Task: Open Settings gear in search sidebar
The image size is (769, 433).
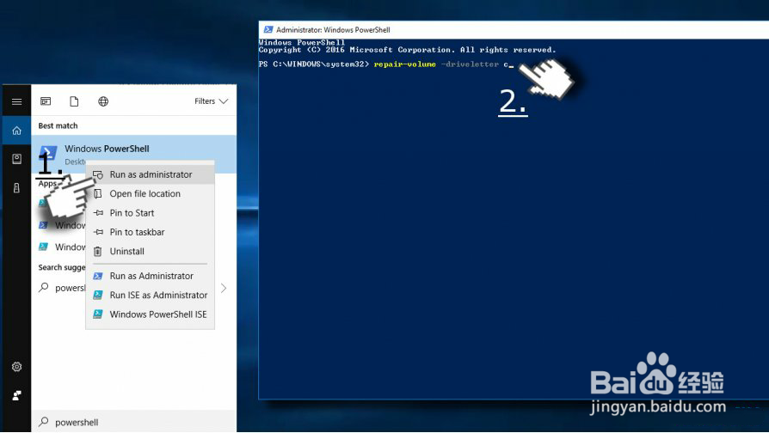Action: [16, 366]
